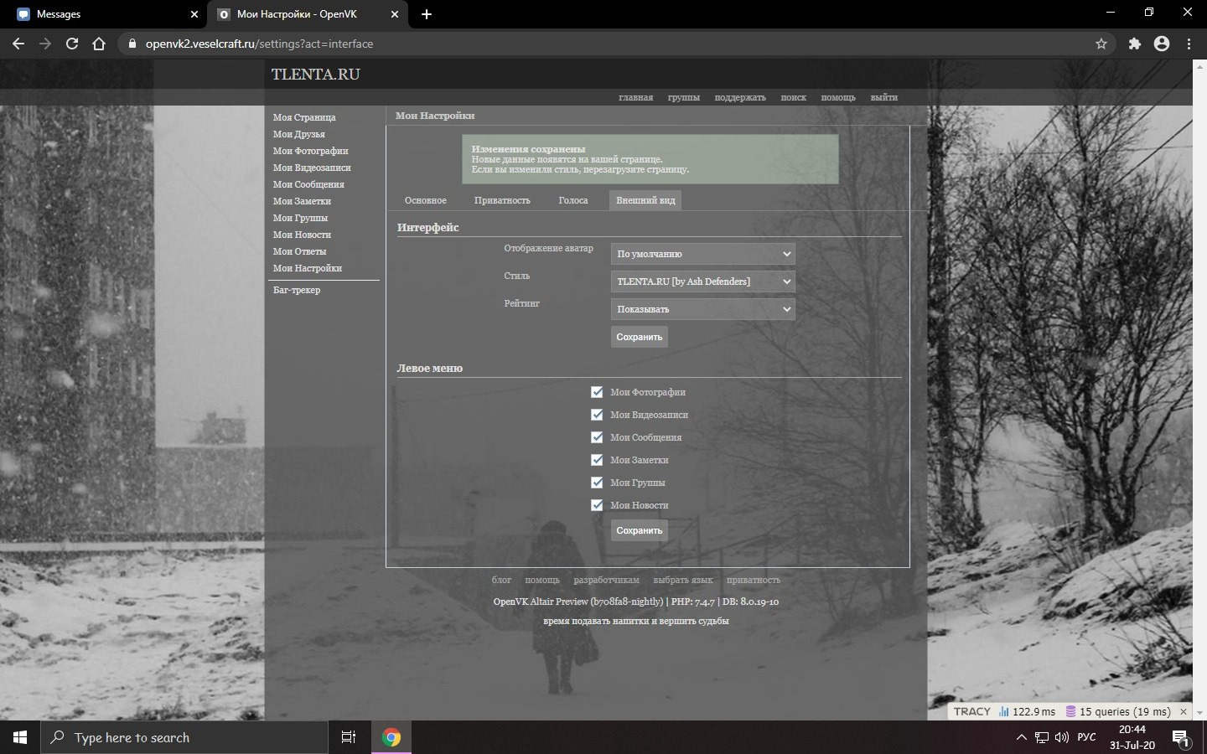Open the Chrome profile avatar icon
Screen dimensions: 1207x754
tap(1162, 44)
